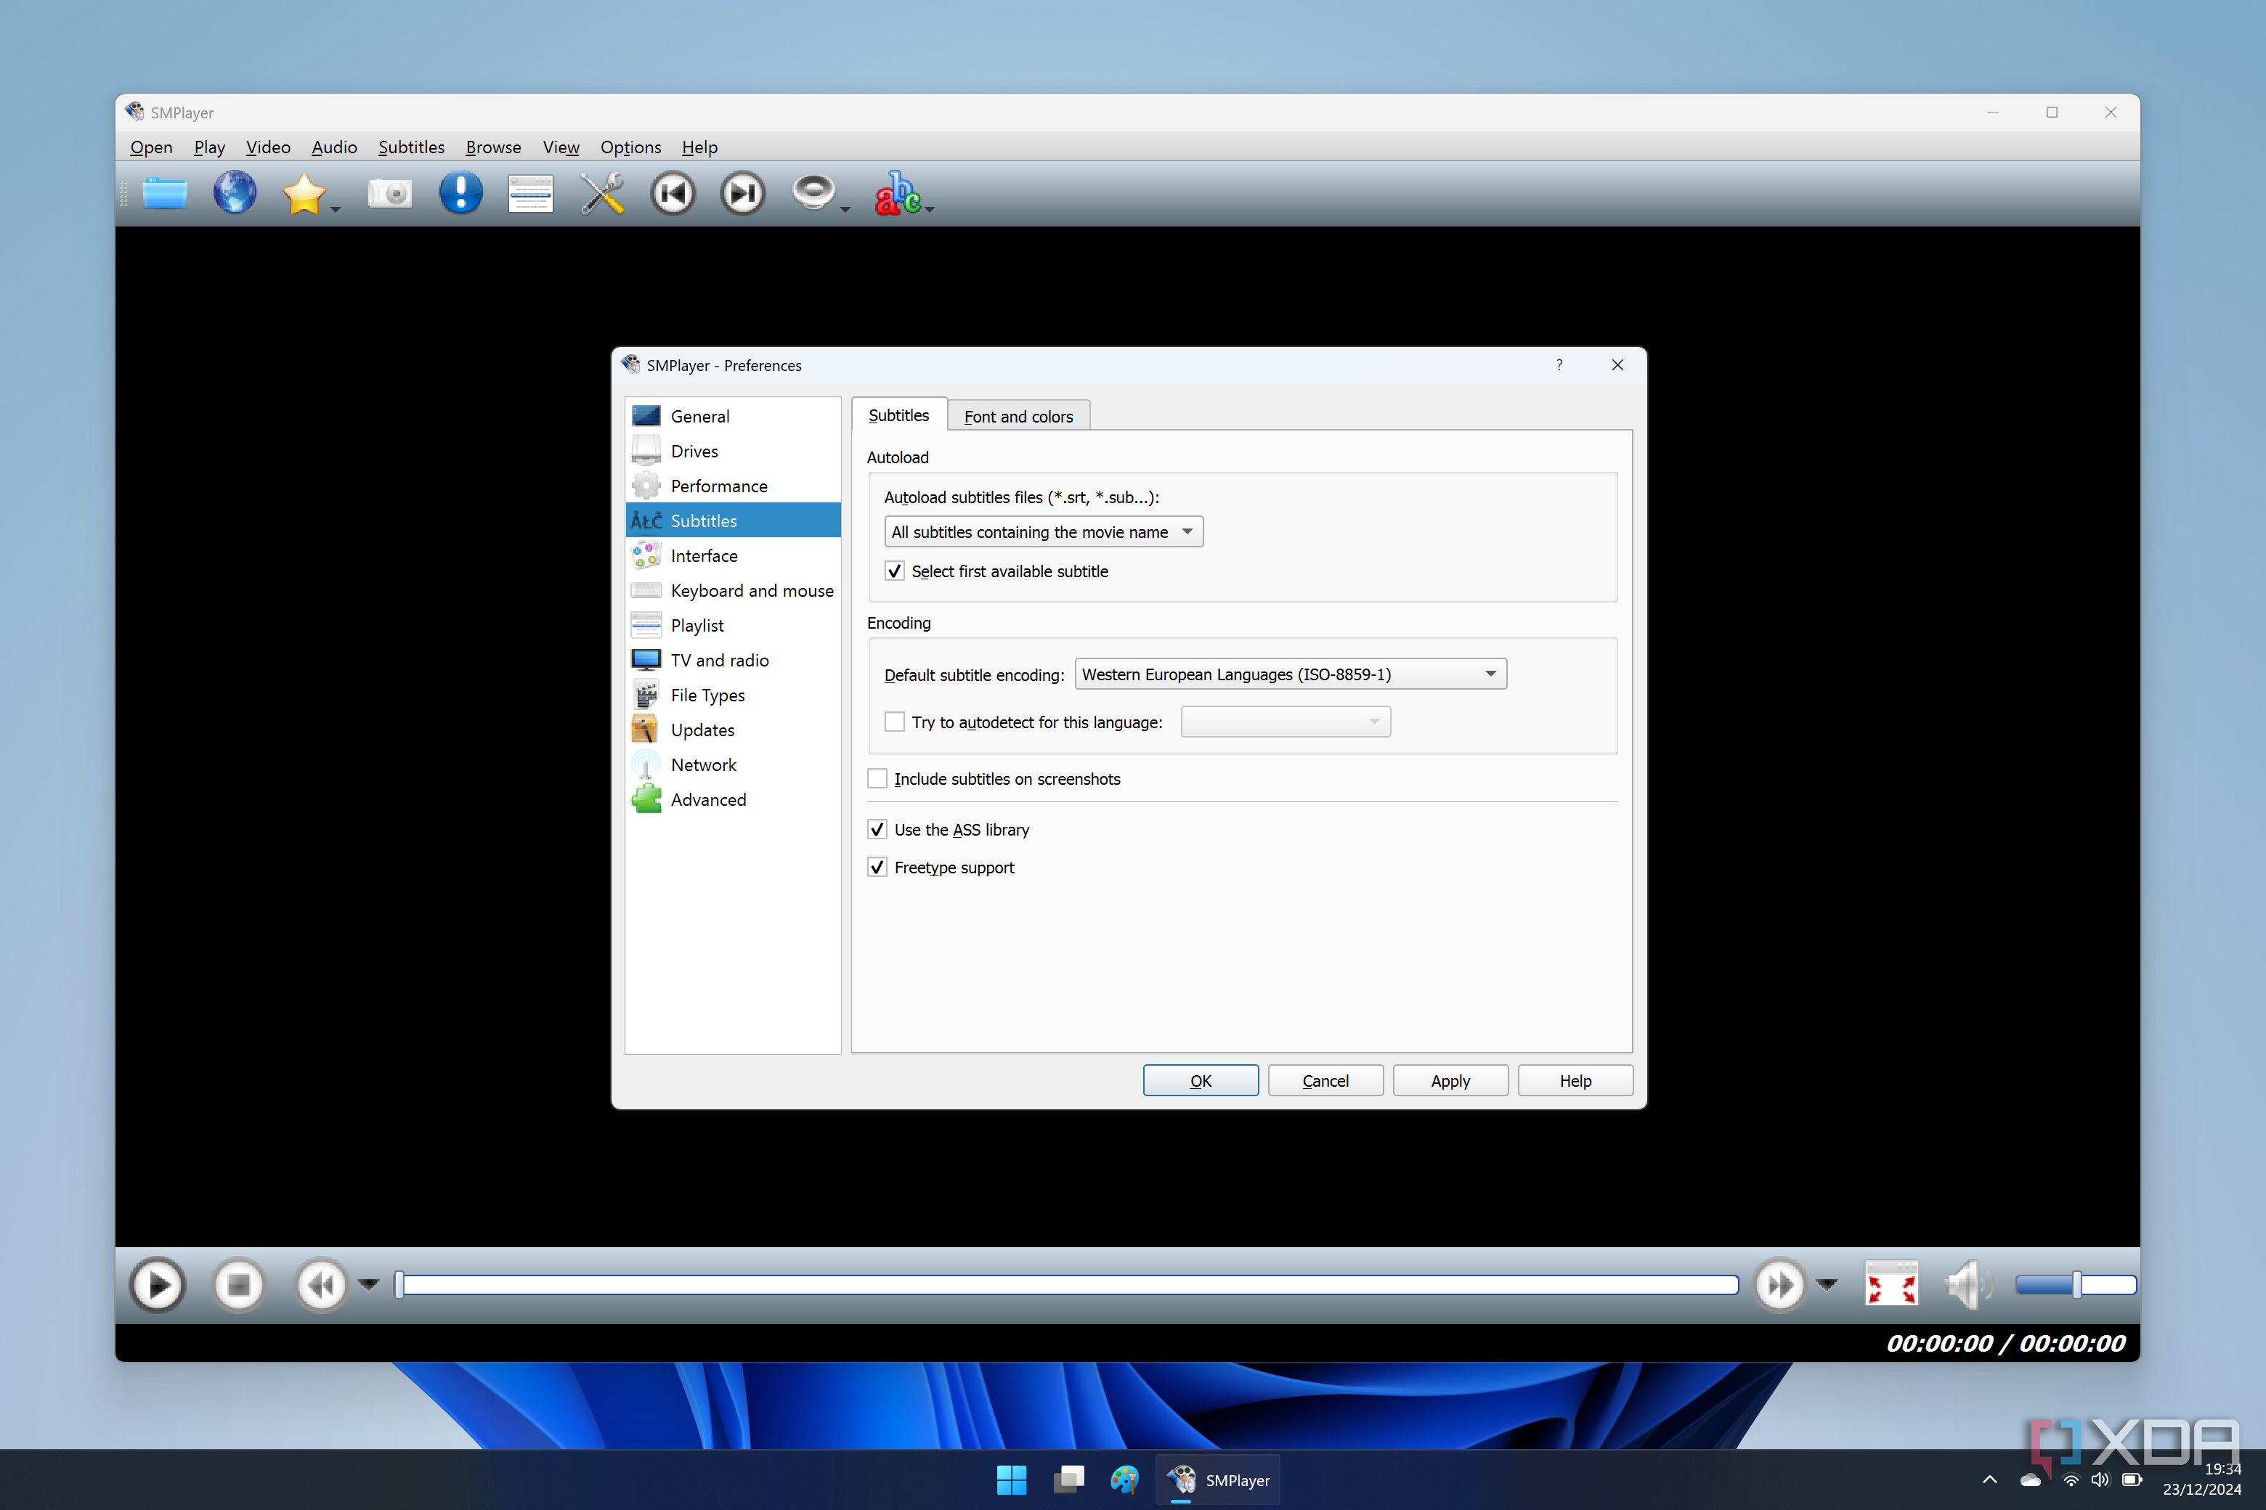This screenshot has height=1510, width=2266.
Task: Expand the forward options dropdown arrow
Action: coord(1827,1285)
